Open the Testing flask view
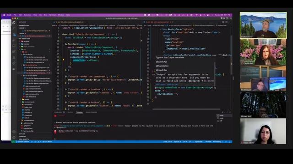 14,57
